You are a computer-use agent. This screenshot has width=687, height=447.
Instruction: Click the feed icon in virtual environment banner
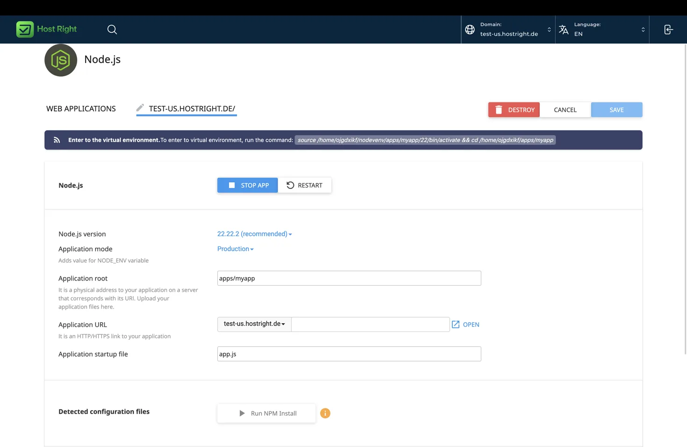[x=57, y=140]
